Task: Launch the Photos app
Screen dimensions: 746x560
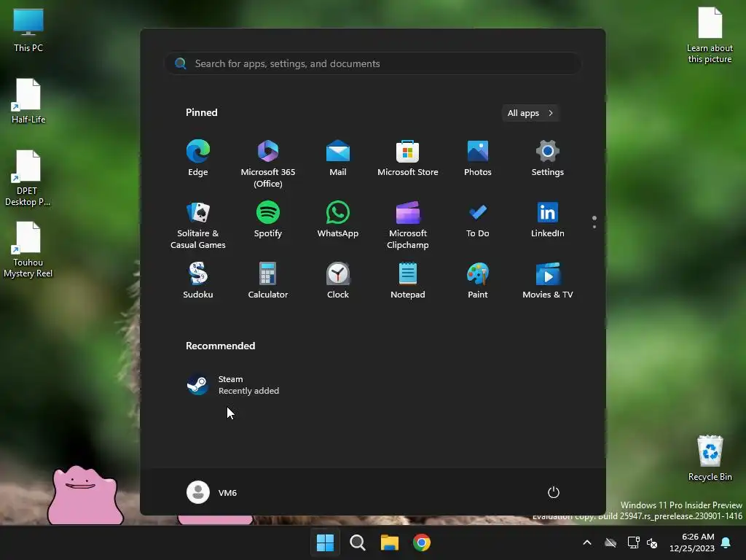Action: [x=478, y=158]
